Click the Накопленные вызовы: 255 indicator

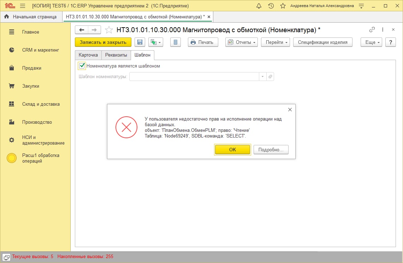point(85,257)
